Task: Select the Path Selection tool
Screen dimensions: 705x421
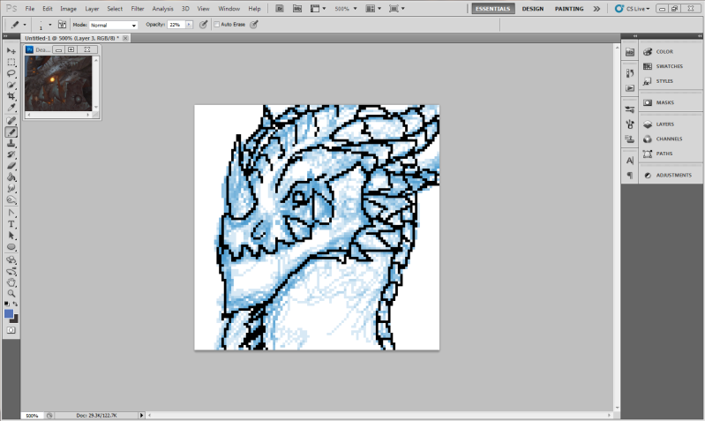Action: pyautogui.click(x=11, y=236)
